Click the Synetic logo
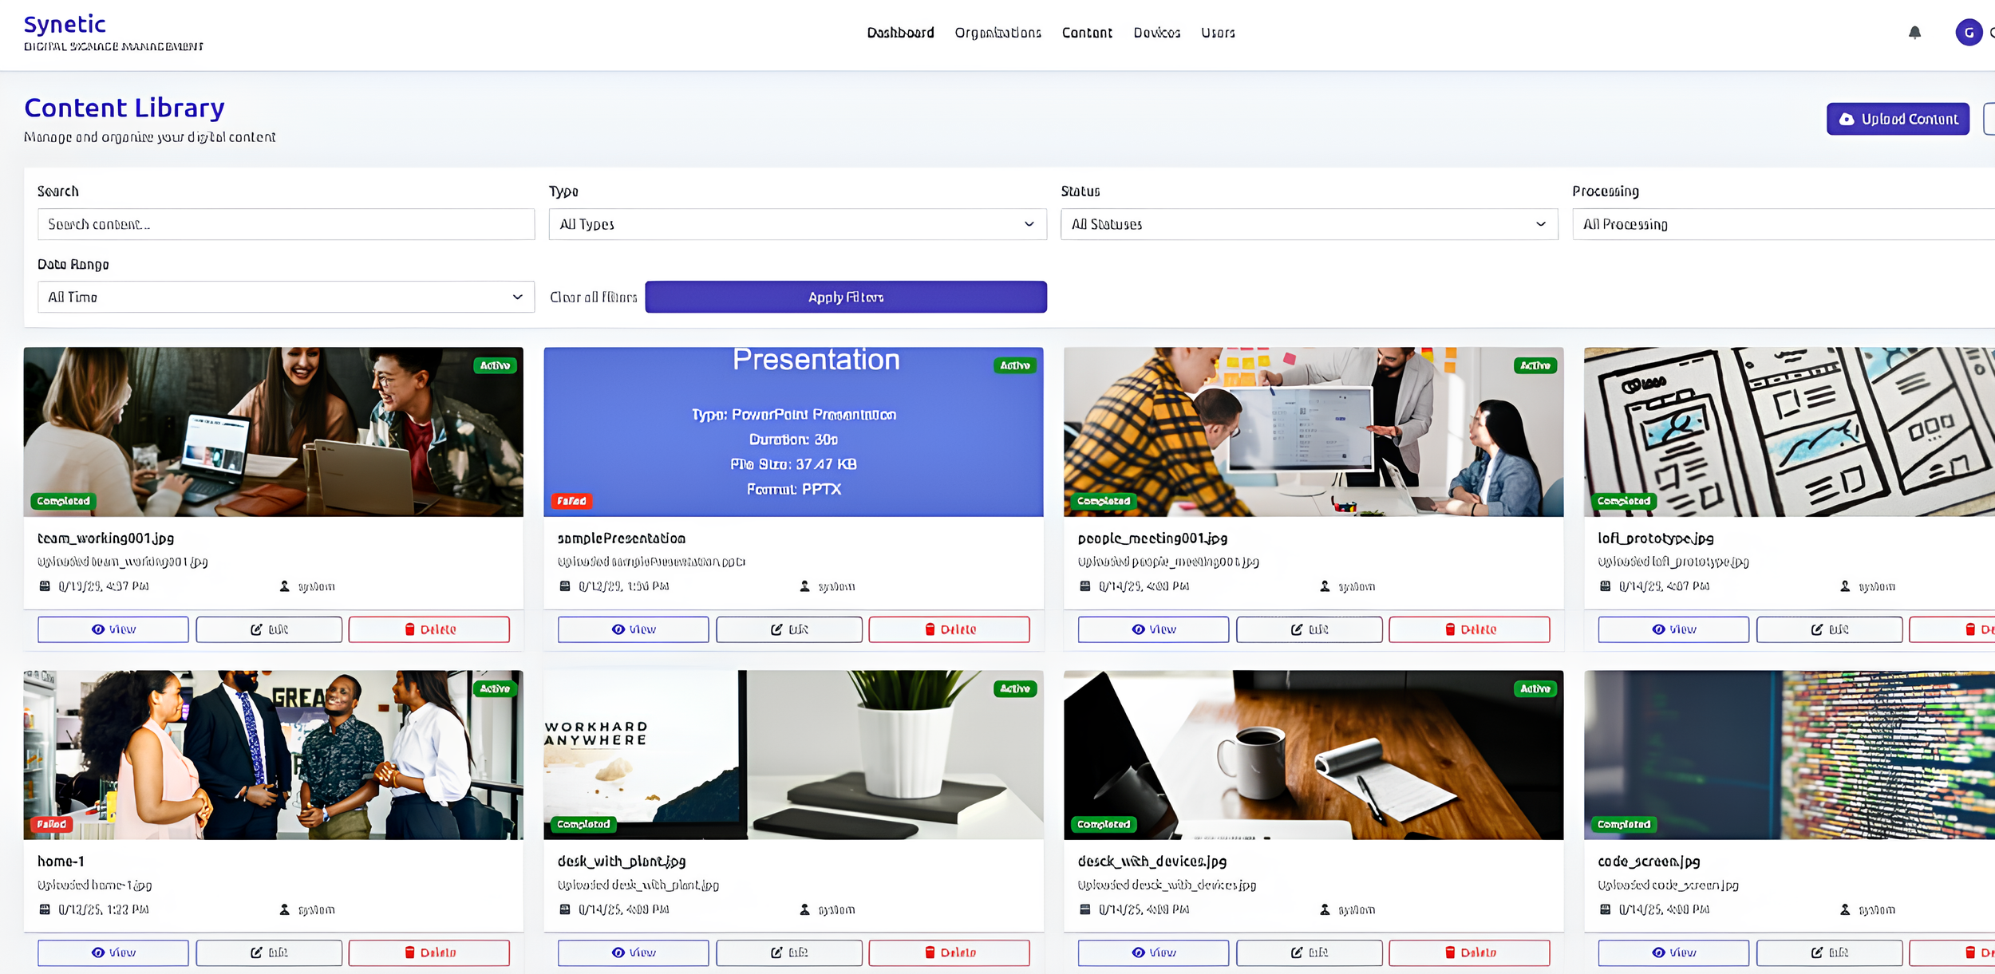The image size is (1995, 974). coord(65,25)
